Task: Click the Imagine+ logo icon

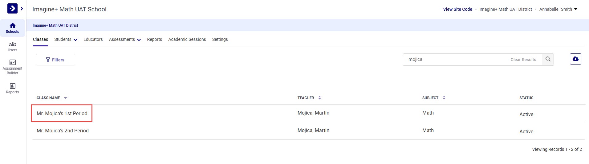Action: click(12, 9)
